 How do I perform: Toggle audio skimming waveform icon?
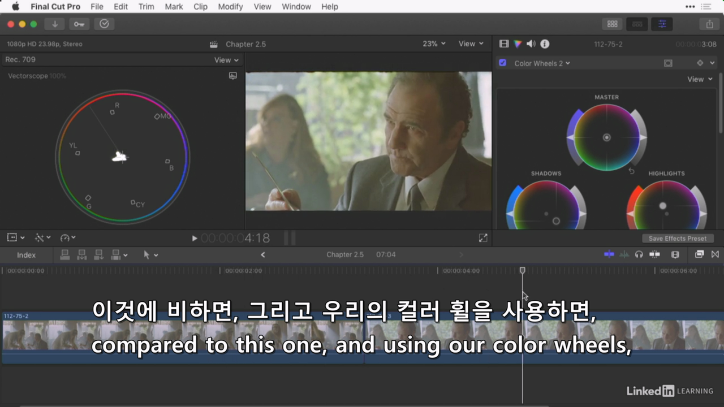(x=624, y=254)
